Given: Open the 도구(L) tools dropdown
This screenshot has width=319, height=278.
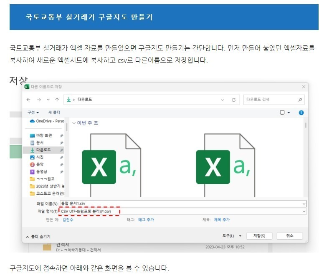Looking at the screenshot, I should pyautogui.click(x=231, y=236).
